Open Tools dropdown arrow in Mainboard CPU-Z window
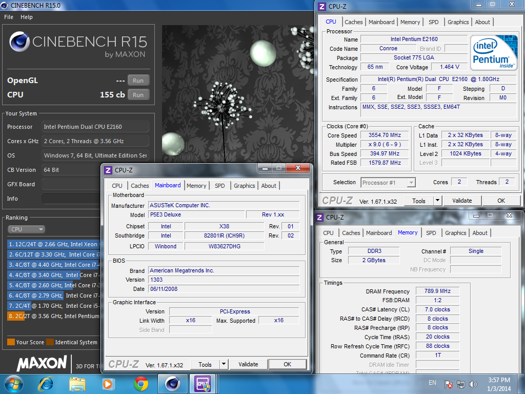 [224, 364]
